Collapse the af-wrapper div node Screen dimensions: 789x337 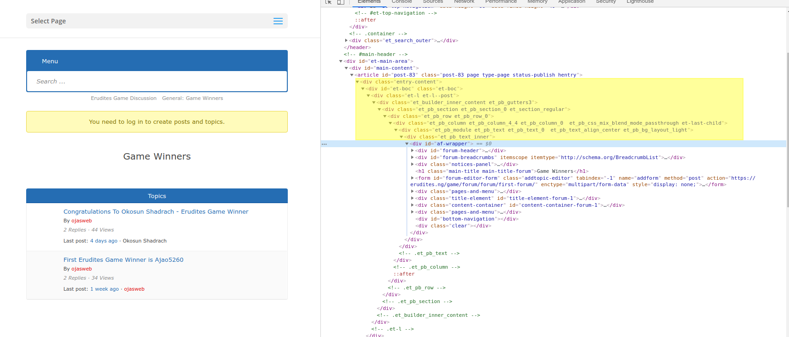407,144
